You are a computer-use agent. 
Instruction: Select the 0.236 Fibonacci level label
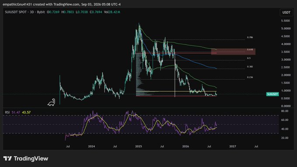[250, 77]
